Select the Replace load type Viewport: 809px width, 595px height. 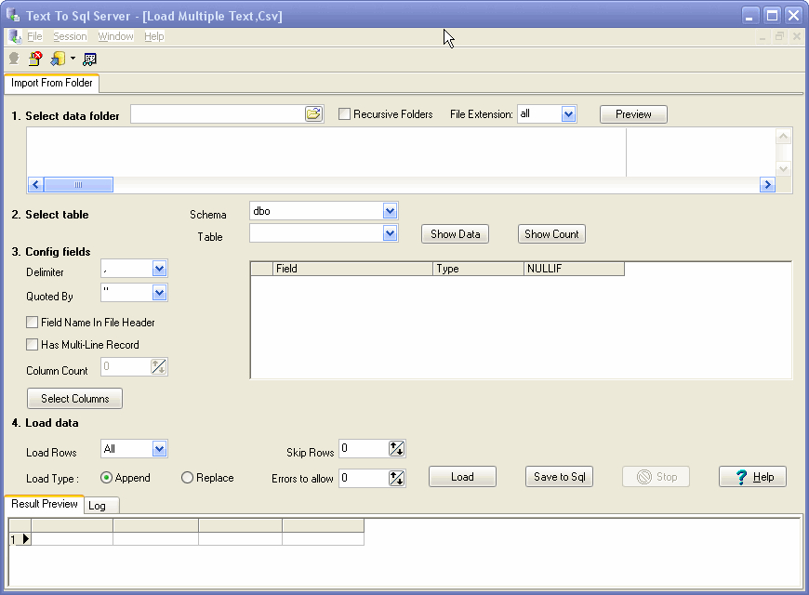(x=187, y=478)
